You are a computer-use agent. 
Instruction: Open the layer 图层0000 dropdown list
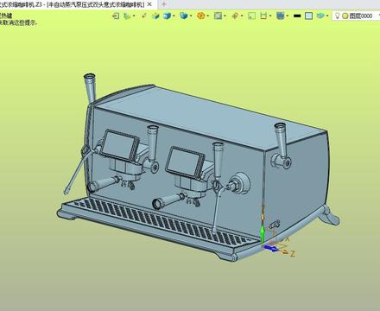[378, 16]
